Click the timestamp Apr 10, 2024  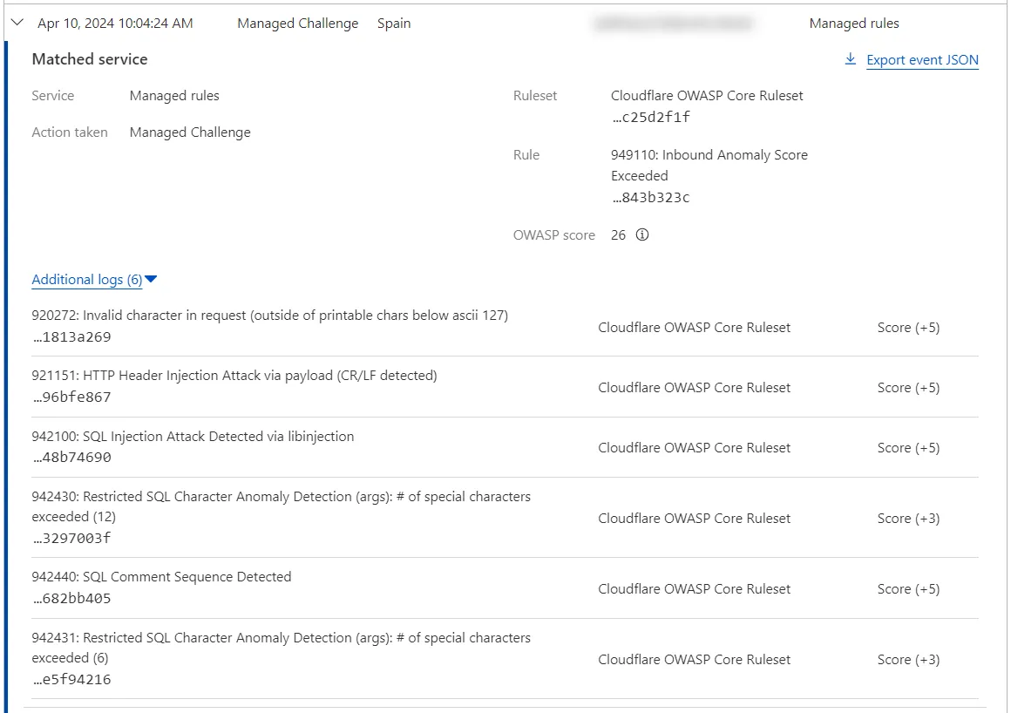(x=114, y=24)
